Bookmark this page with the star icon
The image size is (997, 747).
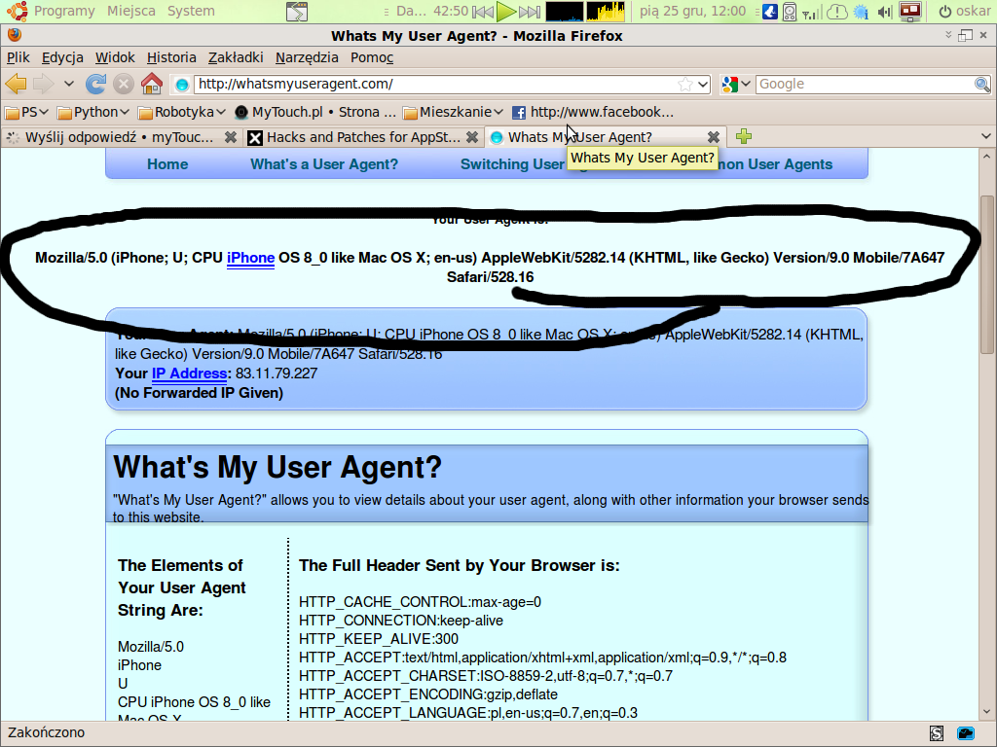pos(684,84)
